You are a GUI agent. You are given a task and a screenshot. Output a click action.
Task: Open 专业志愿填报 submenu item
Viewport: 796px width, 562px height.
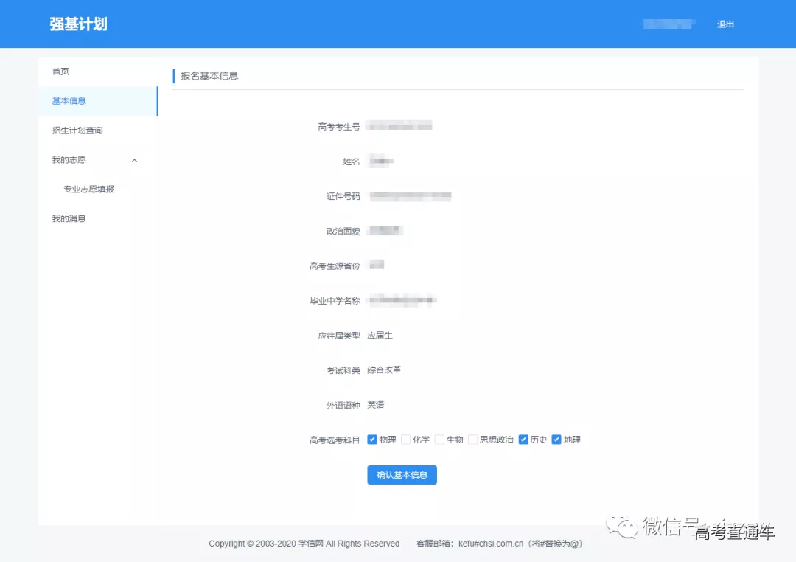[88, 190]
